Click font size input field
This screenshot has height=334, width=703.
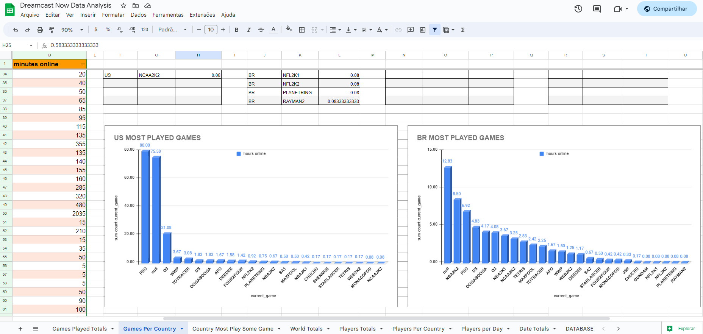point(211,30)
